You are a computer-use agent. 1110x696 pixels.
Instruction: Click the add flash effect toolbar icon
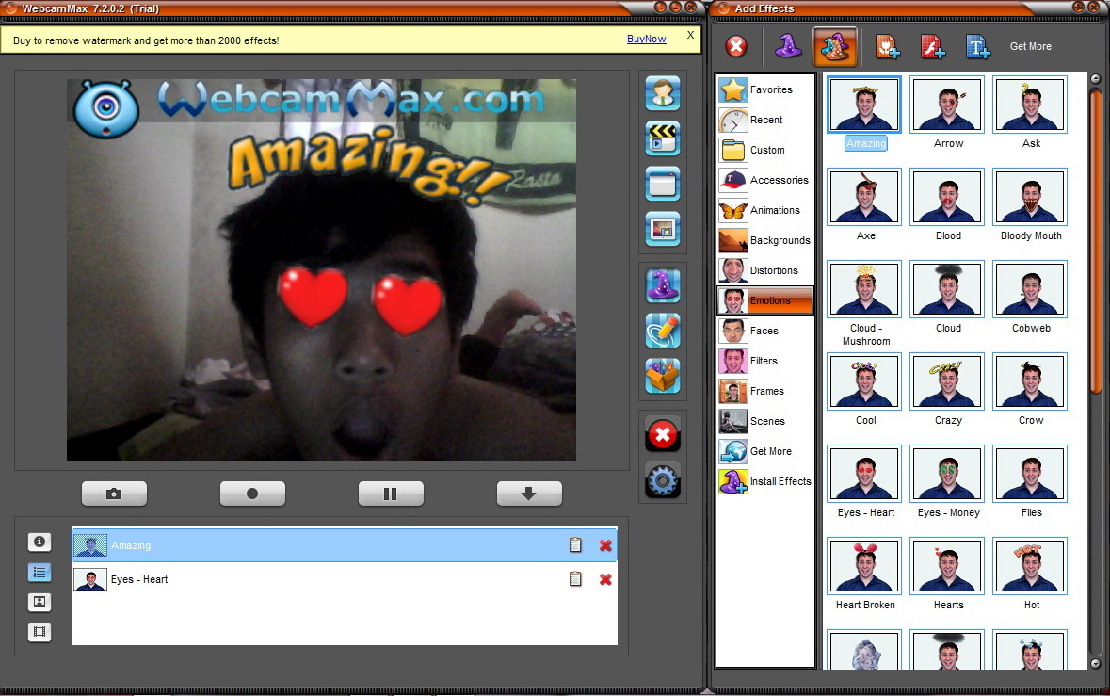coord(932,47)
